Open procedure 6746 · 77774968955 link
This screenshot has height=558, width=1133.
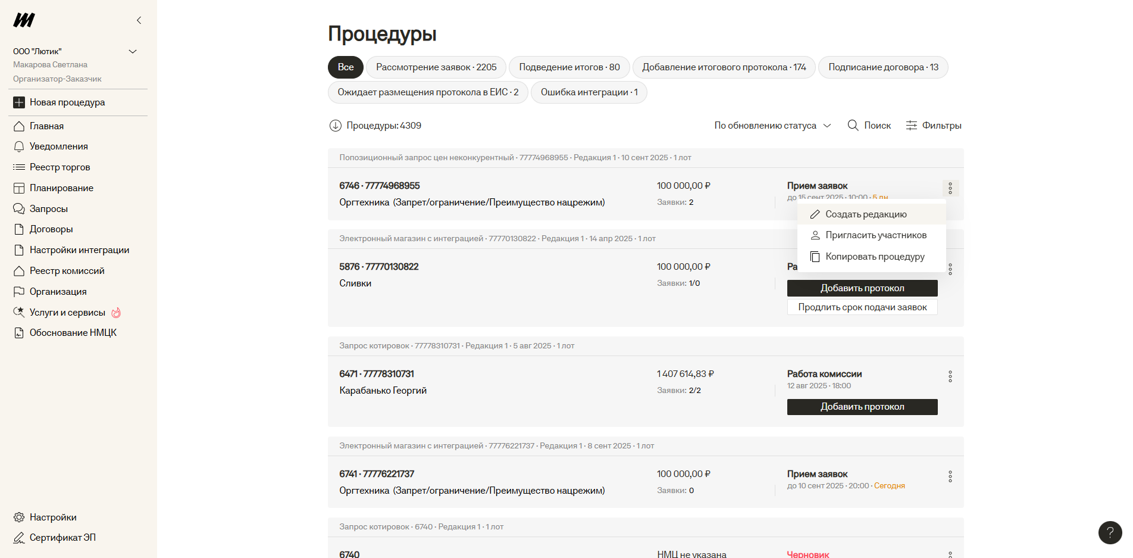[x=380, y=186]
